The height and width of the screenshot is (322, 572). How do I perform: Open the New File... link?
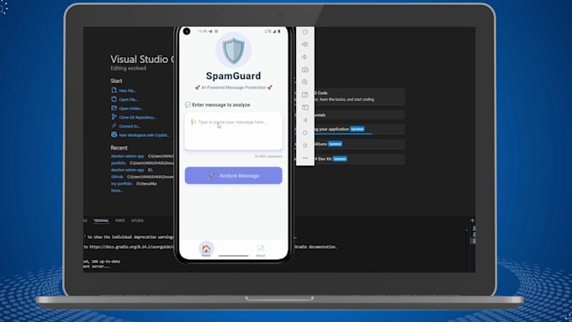click(127, 91)
